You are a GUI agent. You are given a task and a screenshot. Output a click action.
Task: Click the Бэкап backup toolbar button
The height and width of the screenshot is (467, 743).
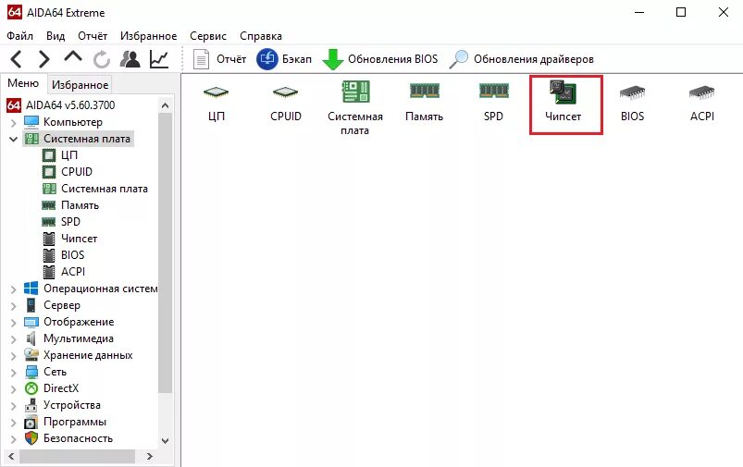(x=284, y=59)
